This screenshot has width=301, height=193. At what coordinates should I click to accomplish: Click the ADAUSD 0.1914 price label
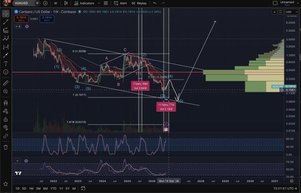pos(284,87)
